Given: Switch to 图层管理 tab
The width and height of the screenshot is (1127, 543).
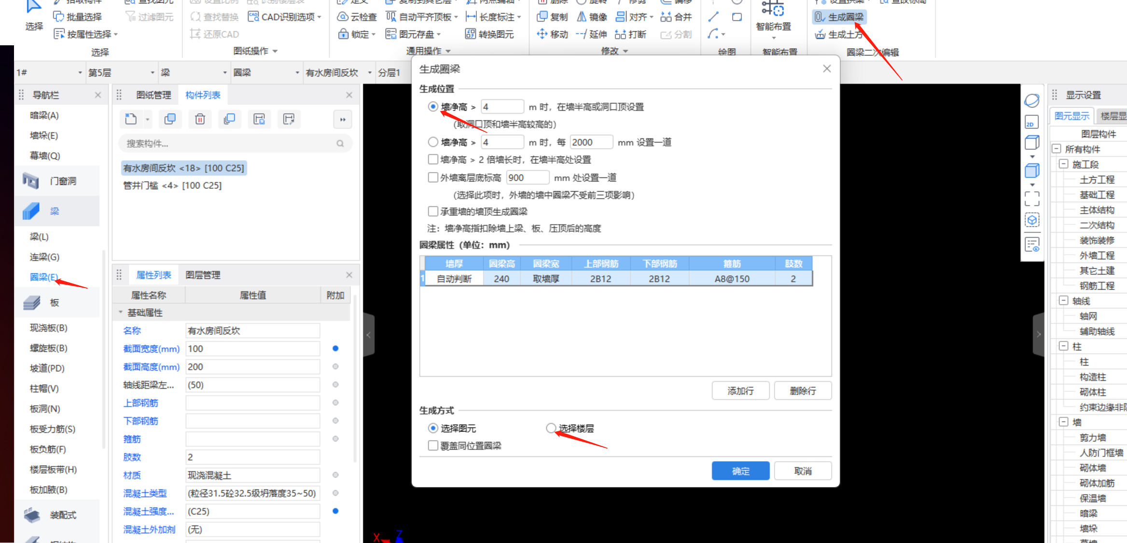Looking at the screenshot, I should [x=203, y=275].
